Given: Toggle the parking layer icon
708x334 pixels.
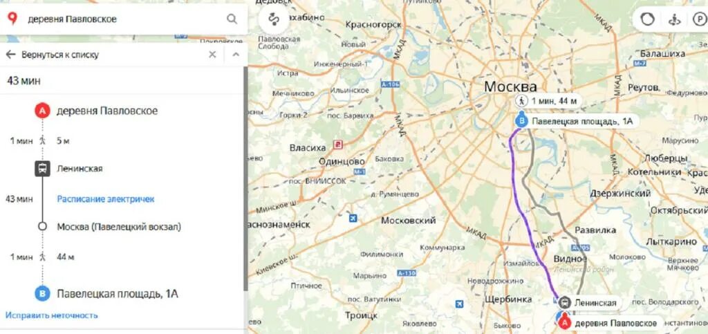Looking at the screenshot, I should tap(698, 19).
